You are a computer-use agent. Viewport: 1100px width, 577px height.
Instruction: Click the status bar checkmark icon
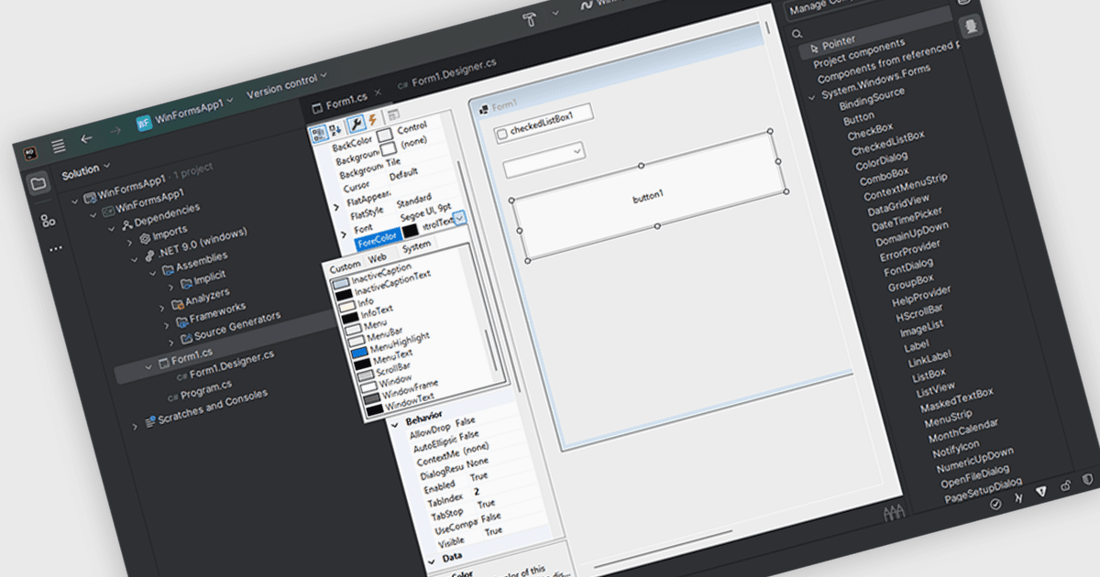click(995, 504)
